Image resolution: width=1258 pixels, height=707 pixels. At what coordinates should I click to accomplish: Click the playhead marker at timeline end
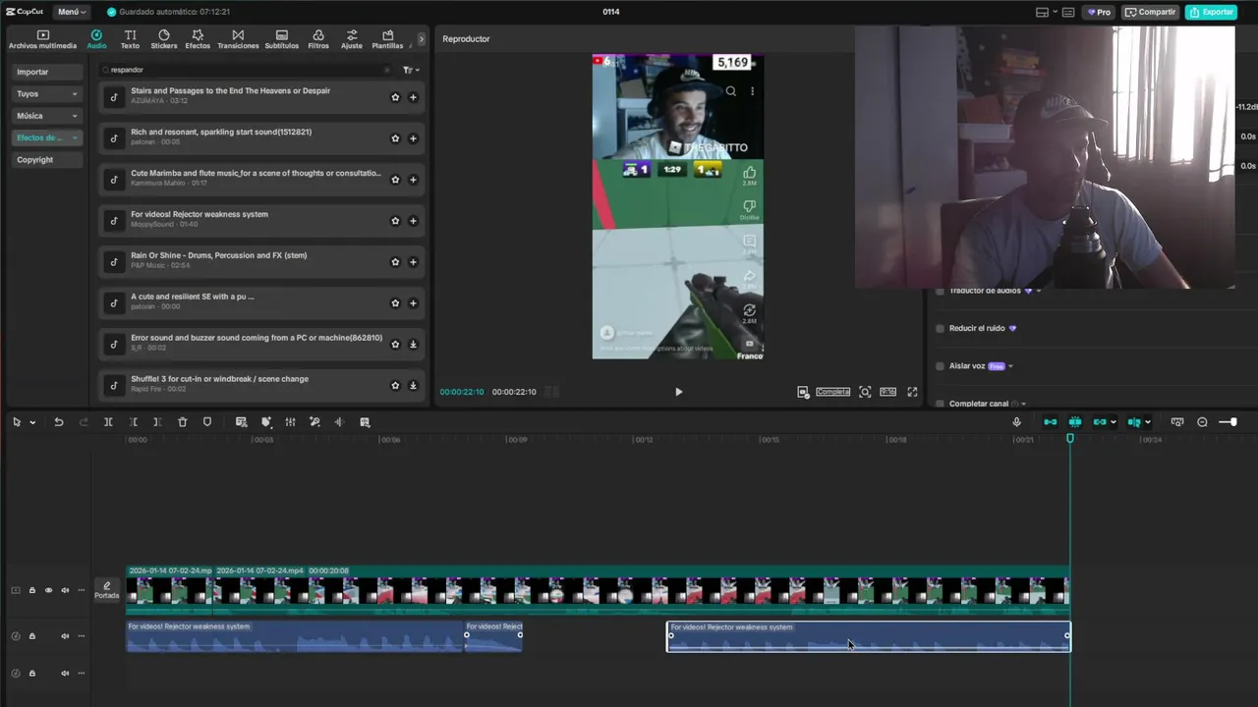coord(1070,438)
